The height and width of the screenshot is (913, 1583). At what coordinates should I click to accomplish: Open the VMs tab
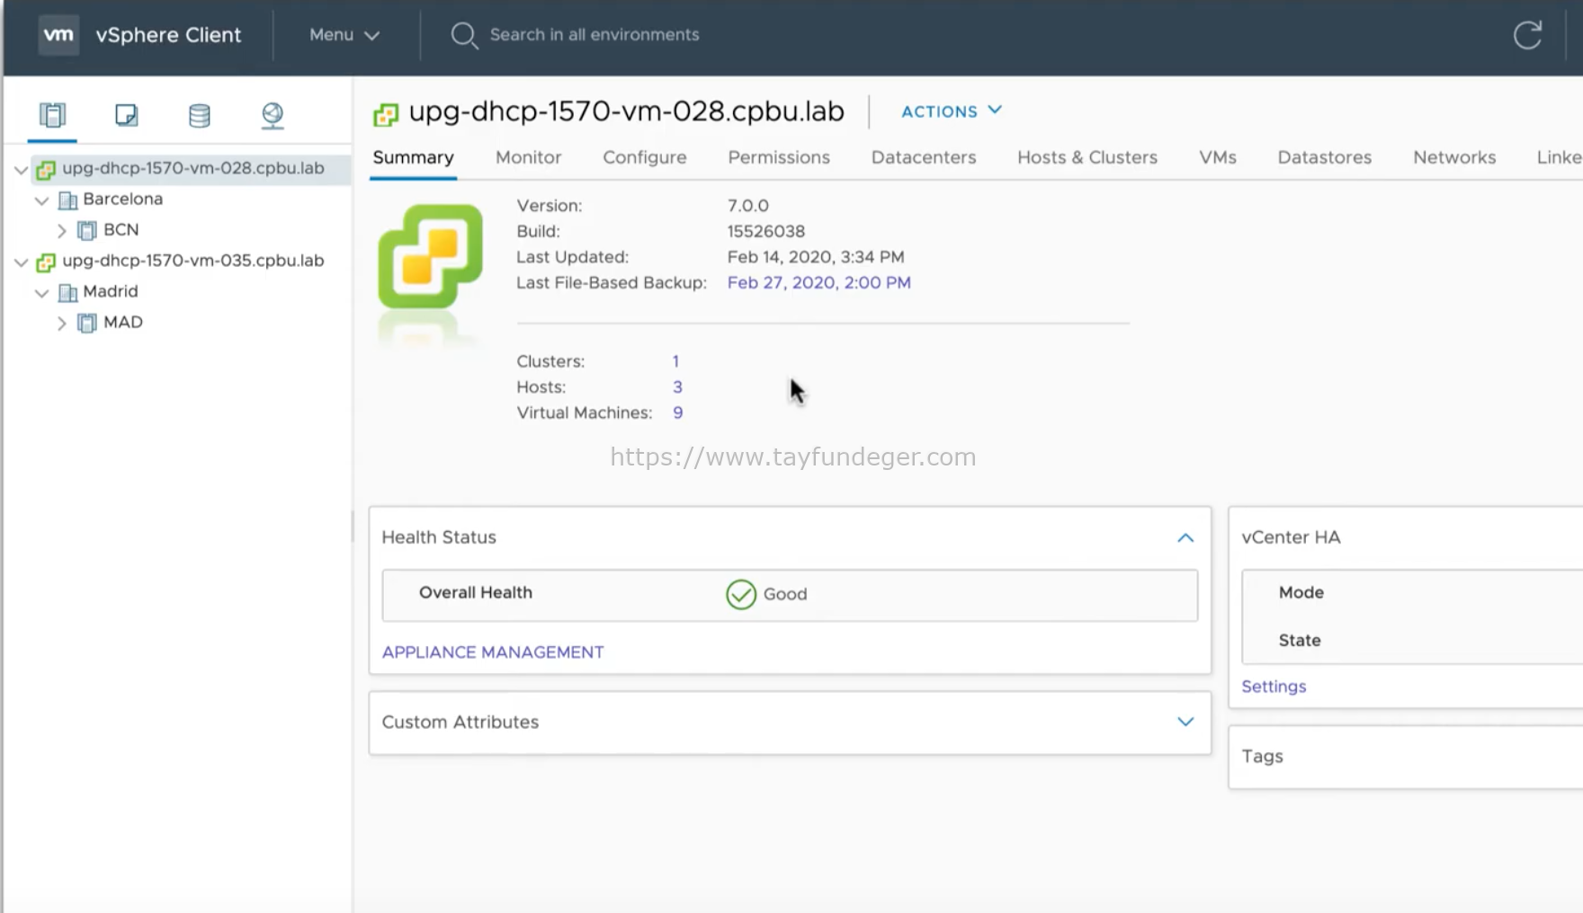point(1218,157)
